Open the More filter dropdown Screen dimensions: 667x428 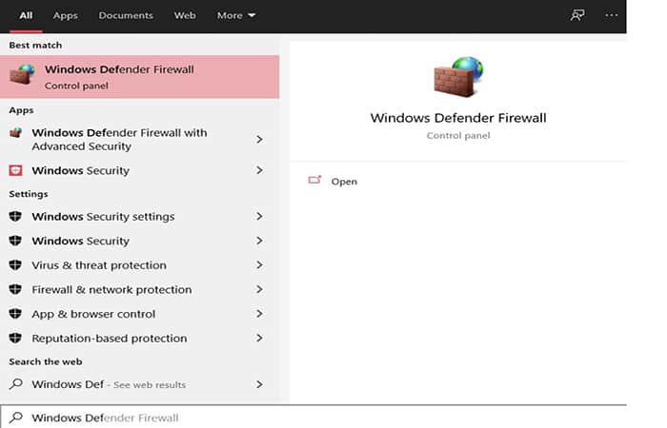coord(236,15)
